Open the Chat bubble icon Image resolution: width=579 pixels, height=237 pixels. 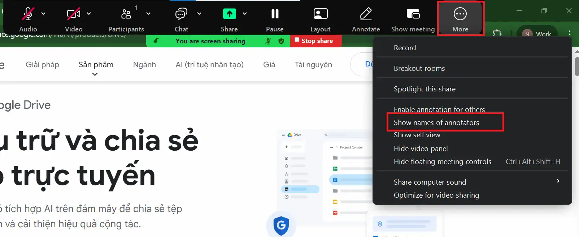click(x=181, y=14)
